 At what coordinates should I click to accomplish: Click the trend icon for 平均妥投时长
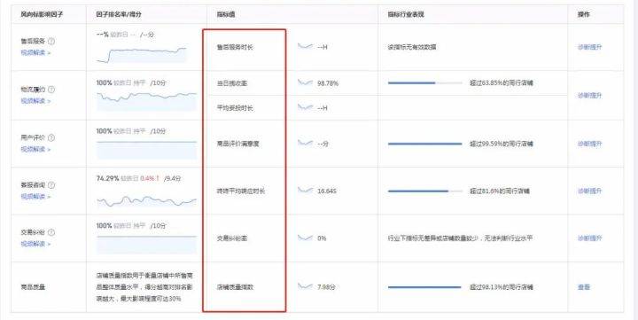click(x=305, y=107)
